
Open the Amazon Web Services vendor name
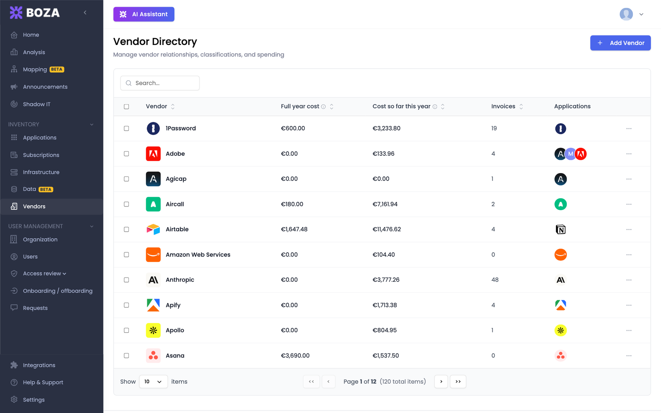click(x=198, y=255)
